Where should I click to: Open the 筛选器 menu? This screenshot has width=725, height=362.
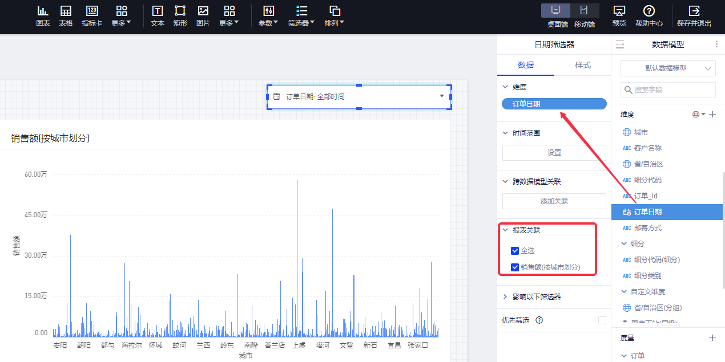[302, 16]
